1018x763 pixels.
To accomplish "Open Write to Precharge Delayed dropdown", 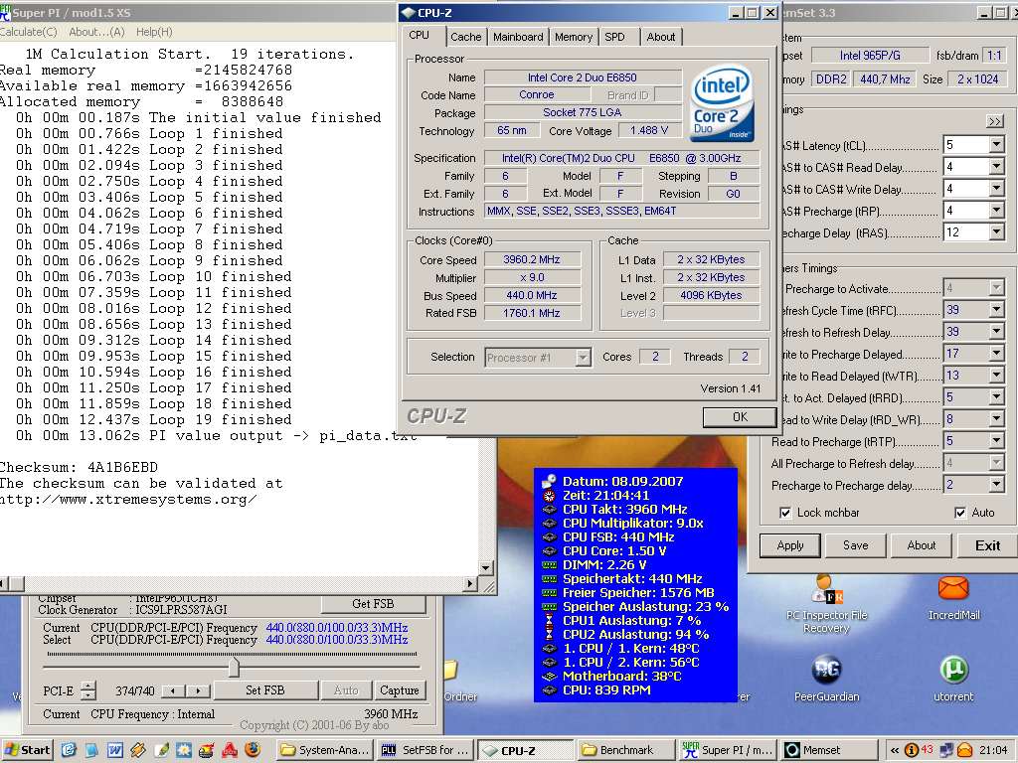I will tap(996, 354).
